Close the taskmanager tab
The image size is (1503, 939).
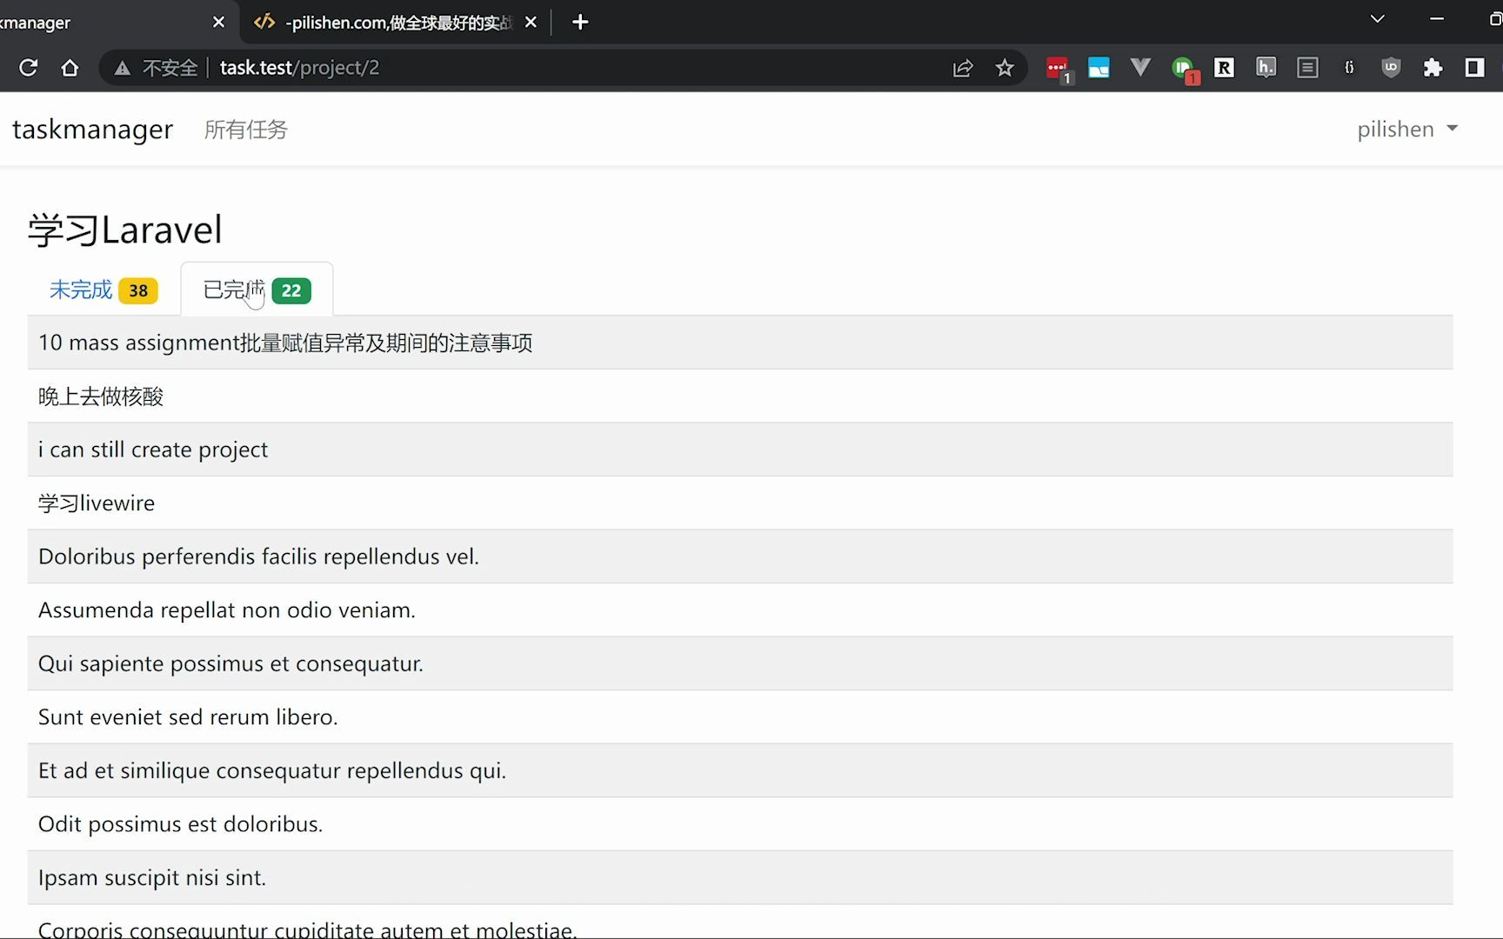point(218,22)
